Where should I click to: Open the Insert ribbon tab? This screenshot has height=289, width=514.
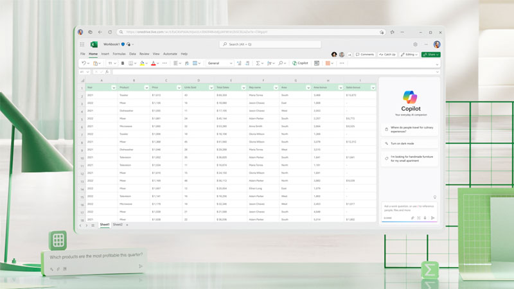coord(105,54)
